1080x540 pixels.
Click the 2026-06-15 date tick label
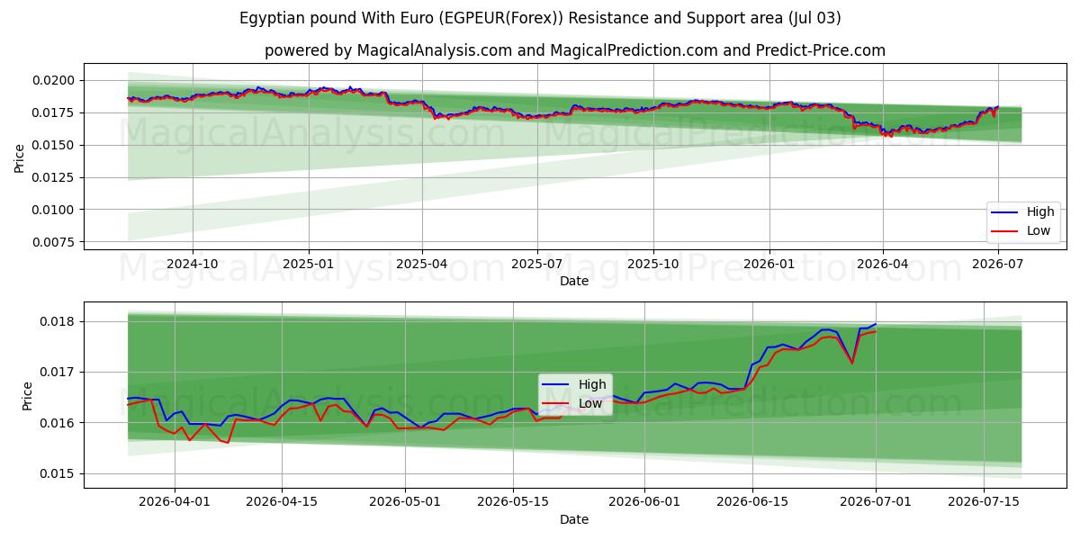(x=751, y=502)
